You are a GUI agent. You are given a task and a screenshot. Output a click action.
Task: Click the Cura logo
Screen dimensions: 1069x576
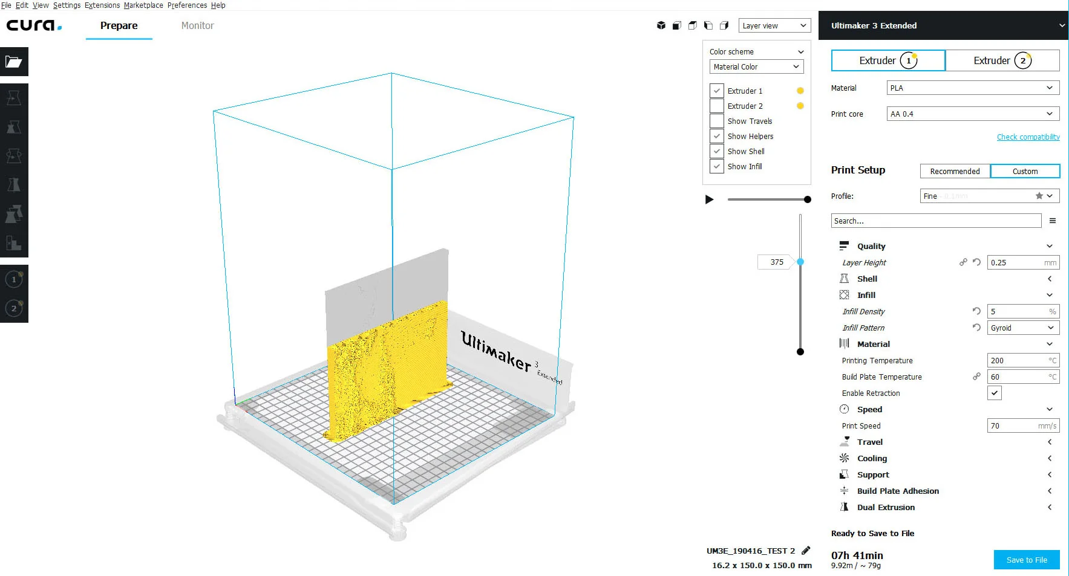click(34, 25)
